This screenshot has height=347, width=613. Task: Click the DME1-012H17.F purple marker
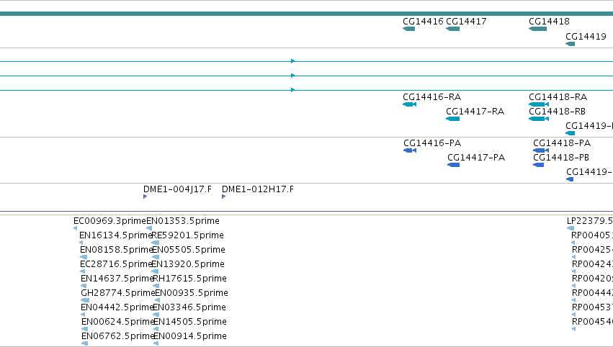click(x=223, y=197)
